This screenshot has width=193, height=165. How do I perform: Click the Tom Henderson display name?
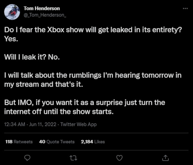click(42, 9)
